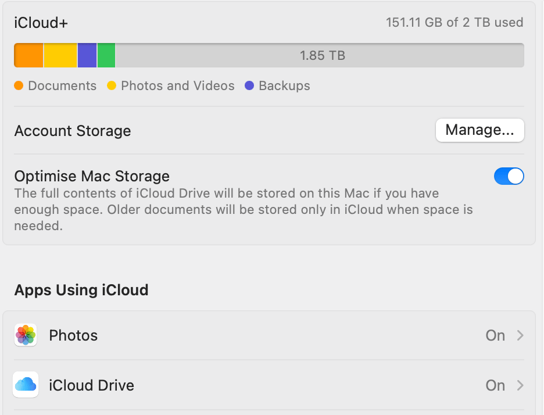This screenshot has width=544, height=415.
Task: Click the Photos app icon
Action: [25, 335]
